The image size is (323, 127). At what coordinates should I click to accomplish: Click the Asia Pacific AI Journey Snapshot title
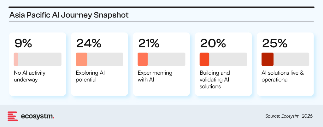coord(69,15)
